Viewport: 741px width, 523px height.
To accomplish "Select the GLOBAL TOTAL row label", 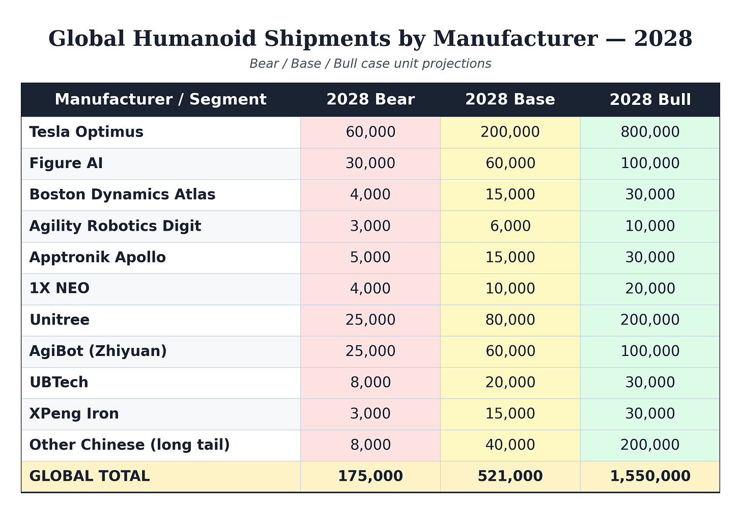I will pyautogui.click(x=90, y=476).
